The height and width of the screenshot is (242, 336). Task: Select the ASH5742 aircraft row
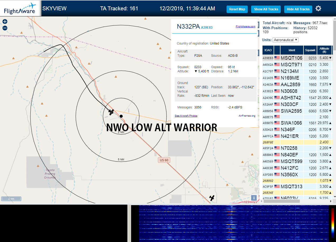297,98
